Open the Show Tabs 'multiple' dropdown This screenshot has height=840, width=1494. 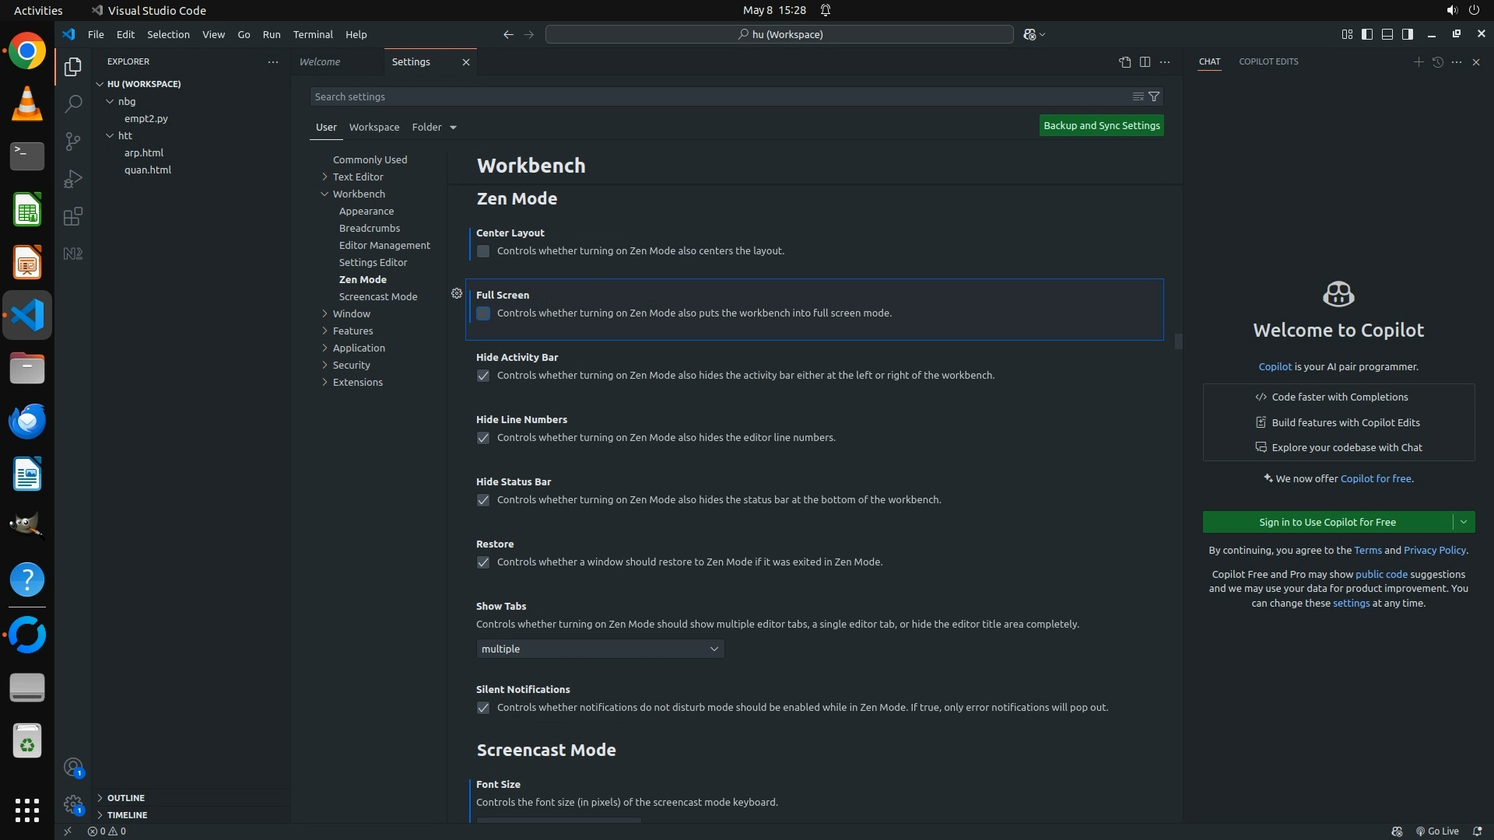[x=600, y=649]
